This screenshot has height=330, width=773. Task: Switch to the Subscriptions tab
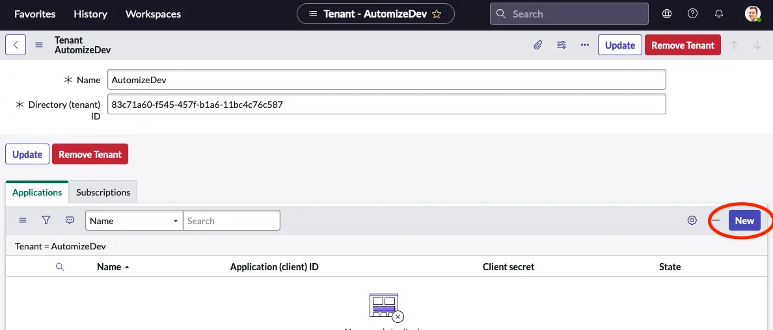coord(103,192)
